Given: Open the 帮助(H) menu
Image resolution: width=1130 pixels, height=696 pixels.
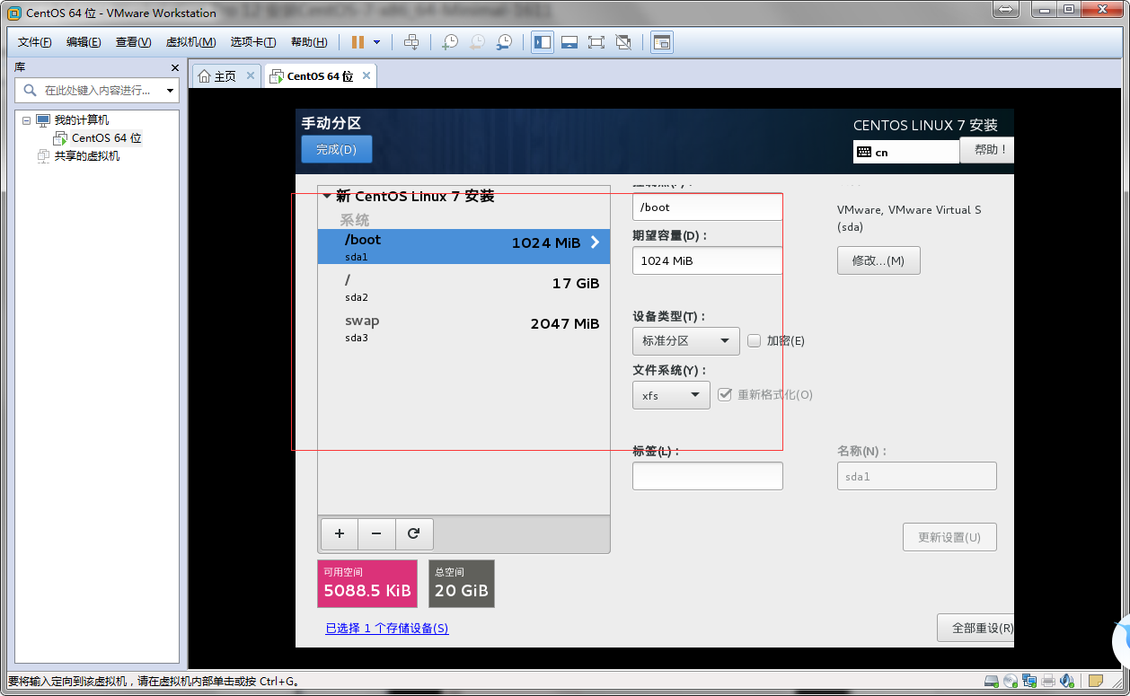Looking at the screenshot, I should [309, 42].
